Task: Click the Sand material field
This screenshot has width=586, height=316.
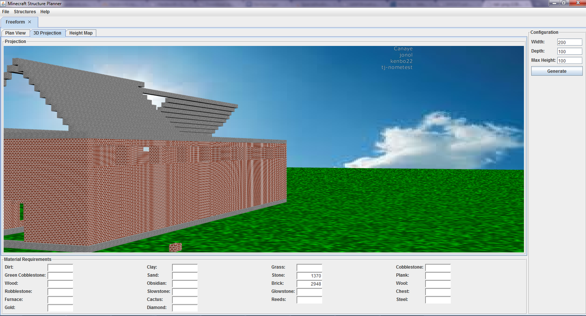Action: click(x=185, y=276)
